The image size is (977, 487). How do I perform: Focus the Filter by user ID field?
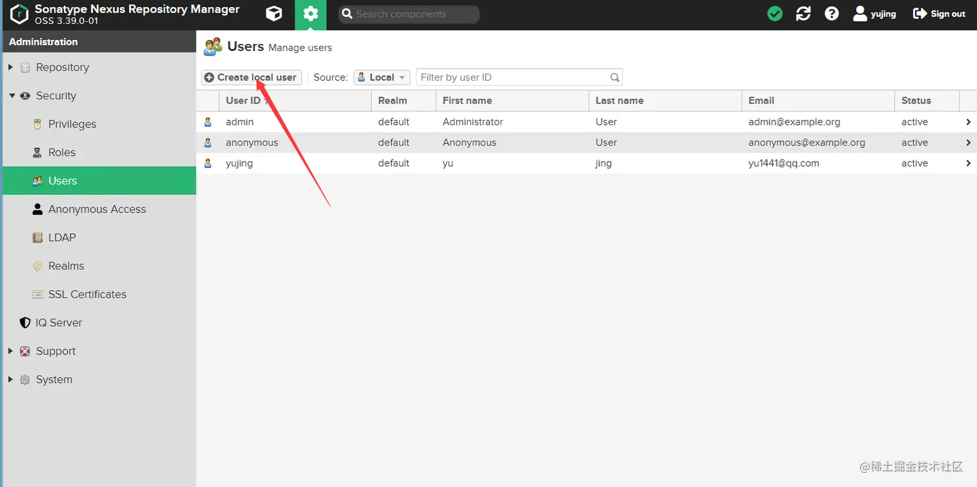519,78
